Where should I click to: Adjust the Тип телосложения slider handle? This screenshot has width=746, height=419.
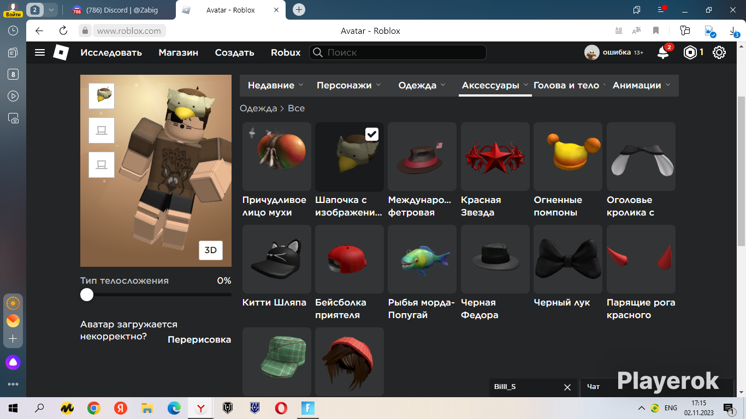coord(87,295)
